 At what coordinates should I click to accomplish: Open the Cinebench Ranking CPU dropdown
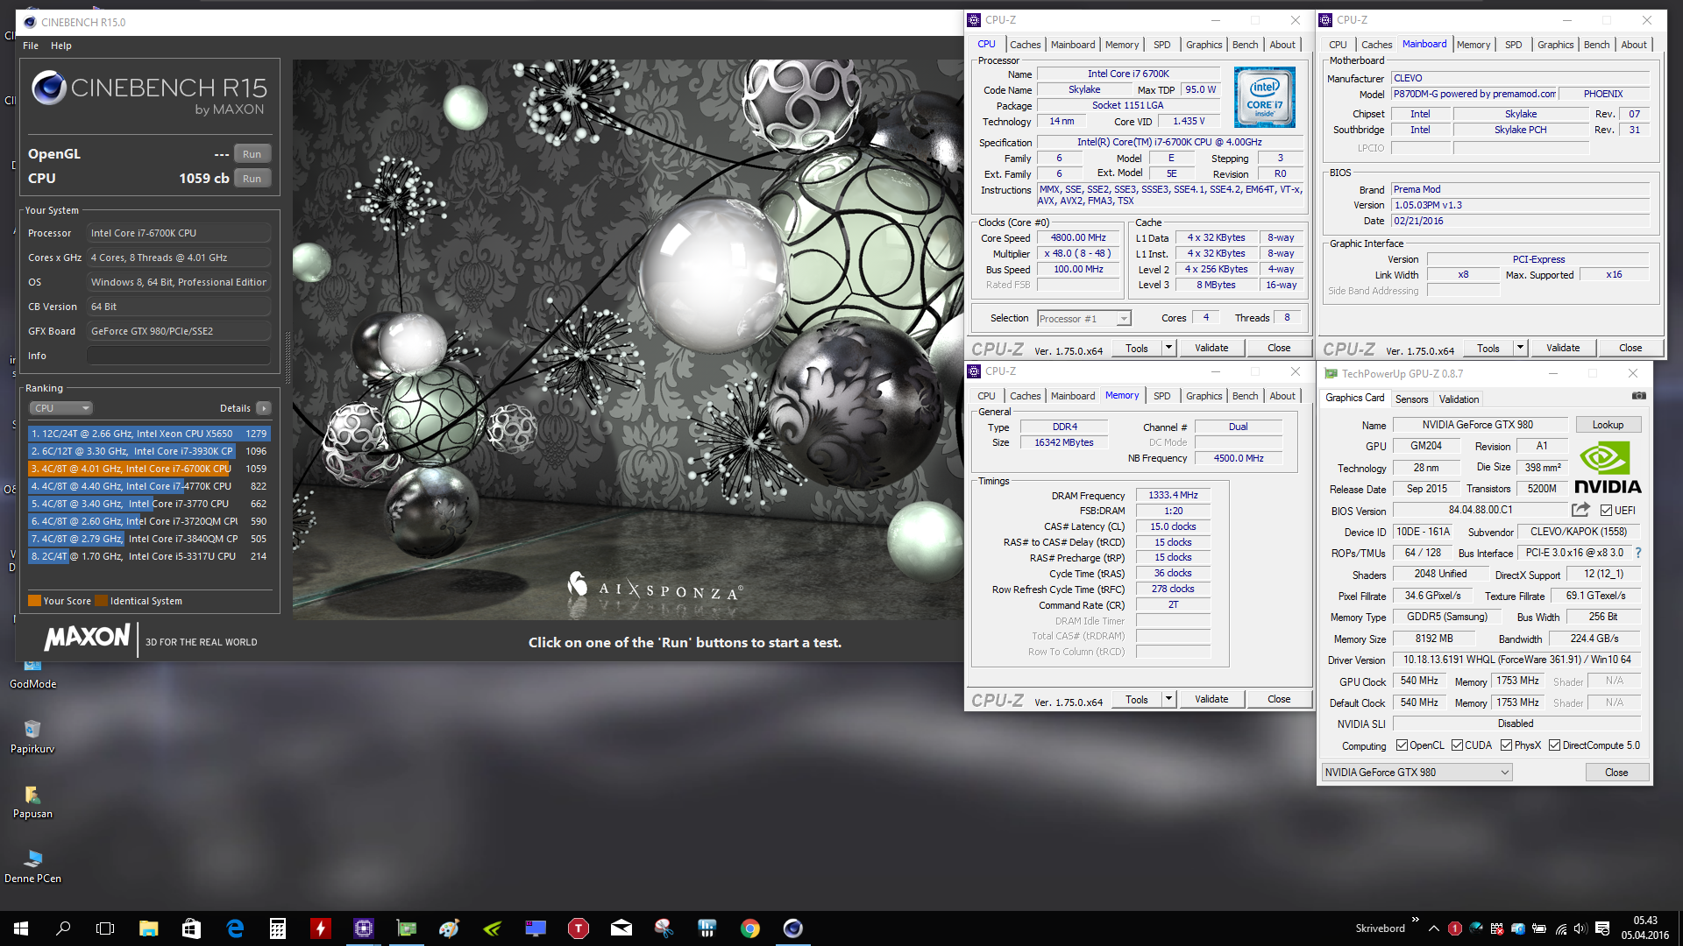[61, 408]
